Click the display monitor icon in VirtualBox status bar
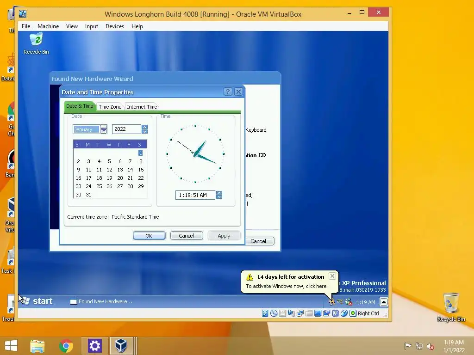Image resolution: width=474 pixels, height=355 pixels. 318,313
